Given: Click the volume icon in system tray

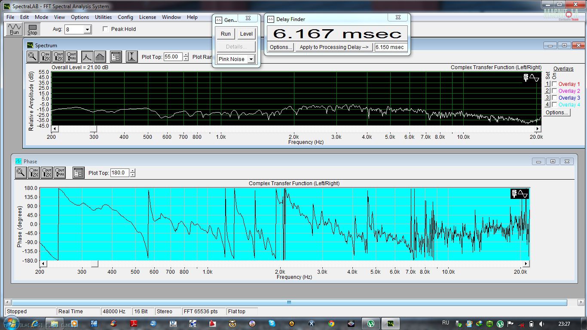Looking at the screenshot, I should click(x=541, y=324).
